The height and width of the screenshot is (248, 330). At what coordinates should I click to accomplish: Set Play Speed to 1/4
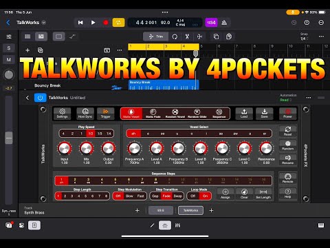tap(109, 134)
